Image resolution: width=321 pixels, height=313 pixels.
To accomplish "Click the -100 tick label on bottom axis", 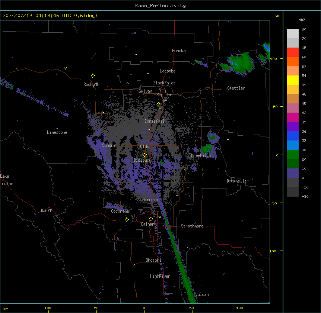I will pyautogui.click(x=47, y=308).
